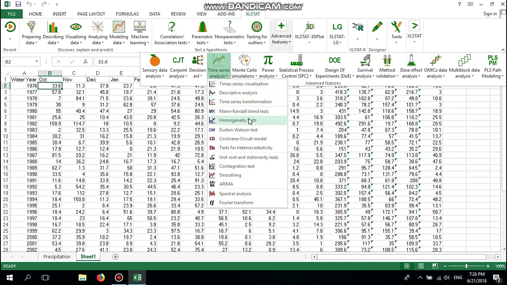Open Method validation icon
The image size is (507, 285).
387,61
